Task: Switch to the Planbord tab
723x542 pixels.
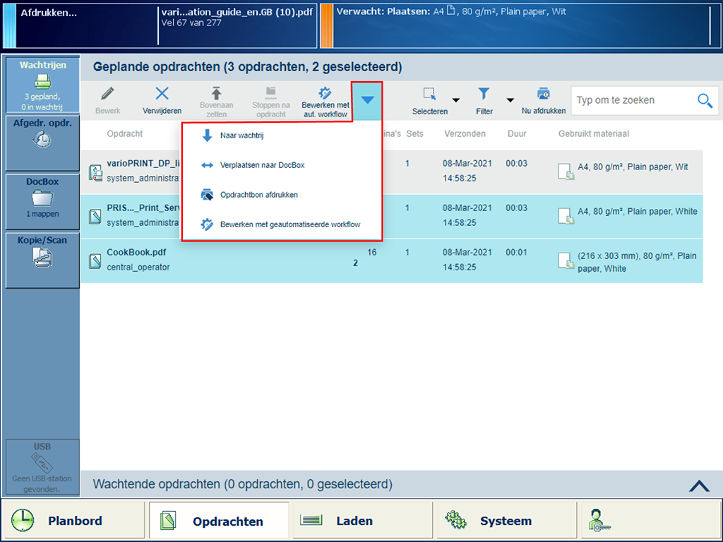Action: (73, 521)
